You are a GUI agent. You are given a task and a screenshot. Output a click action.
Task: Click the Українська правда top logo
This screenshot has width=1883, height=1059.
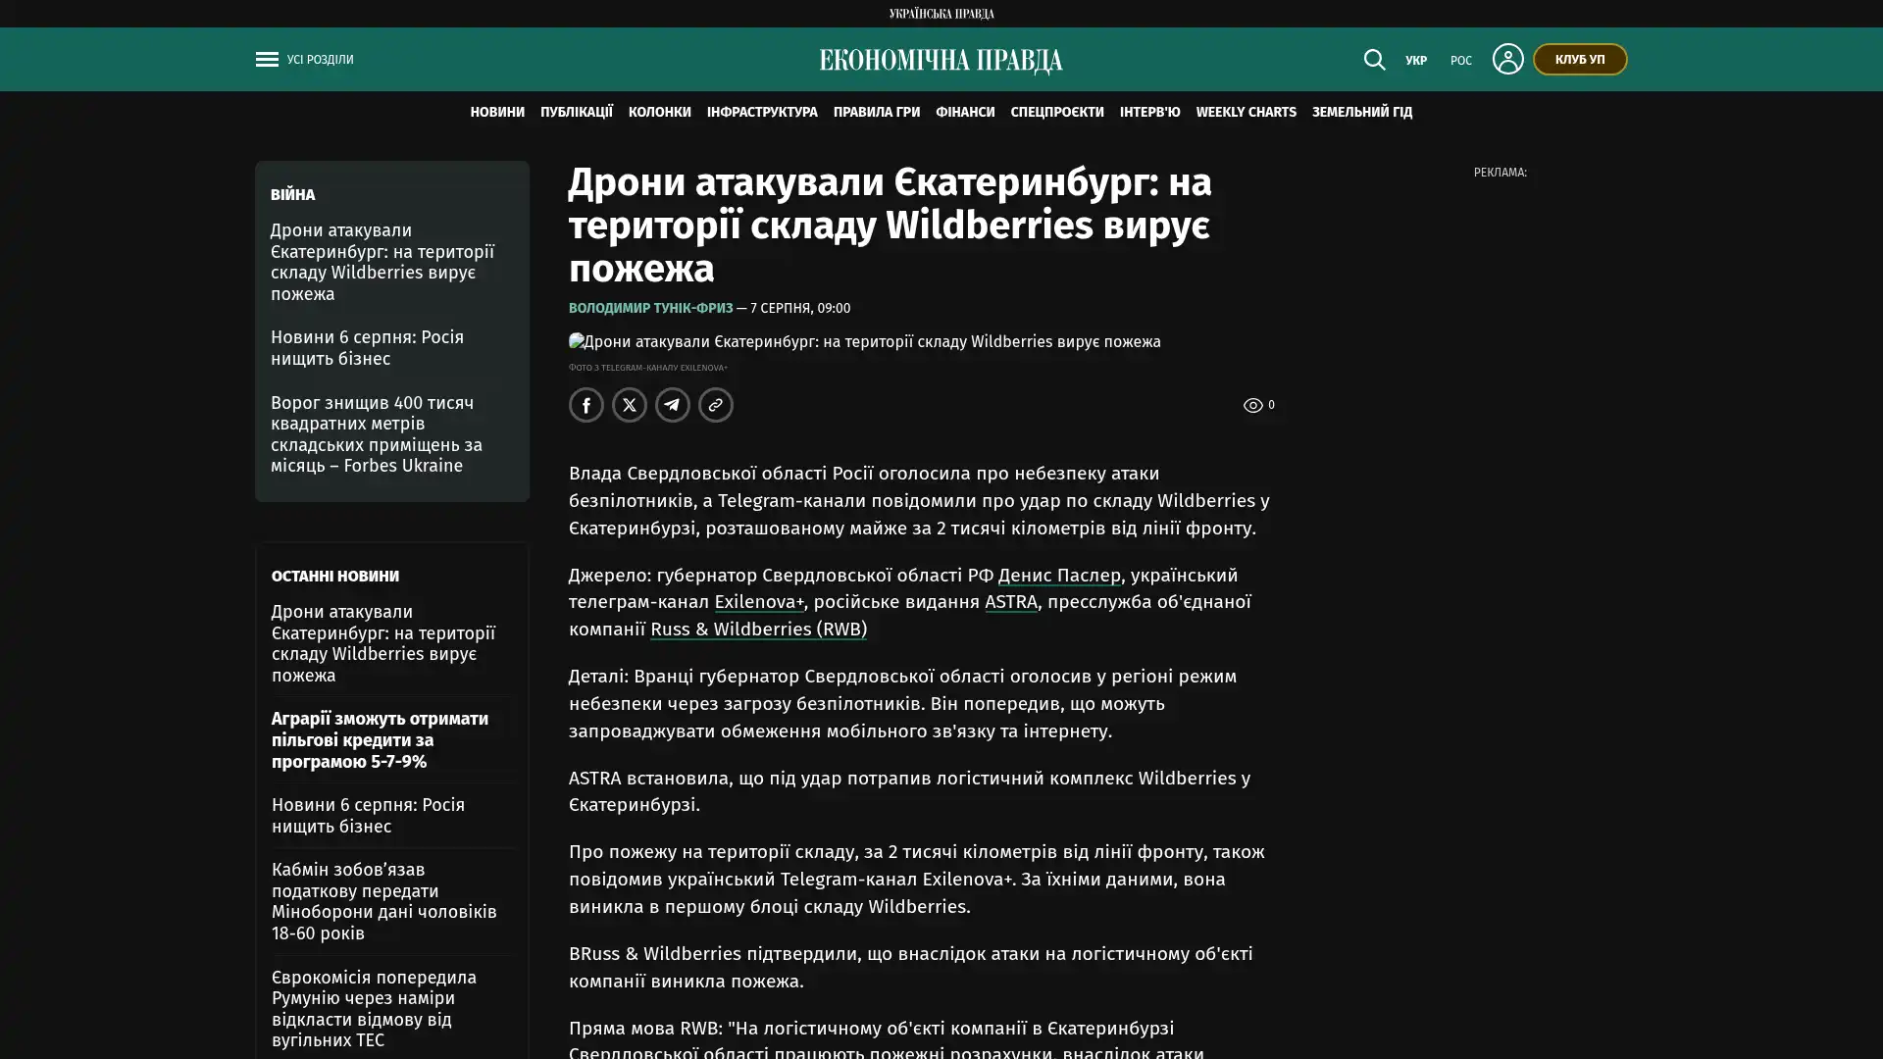tap(941, 14)
